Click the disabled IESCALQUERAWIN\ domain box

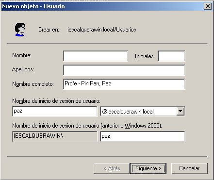pos(55,136)
